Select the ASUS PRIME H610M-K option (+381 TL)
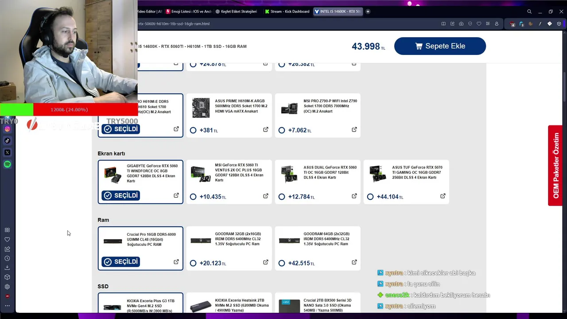Screen dimensions: 567x319 193,130
